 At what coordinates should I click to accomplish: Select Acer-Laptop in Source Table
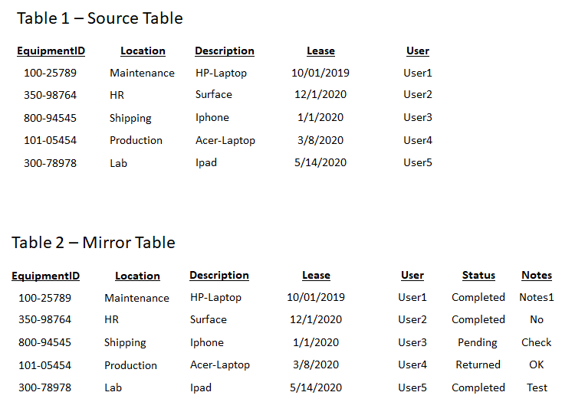click(x=225, y=141)
